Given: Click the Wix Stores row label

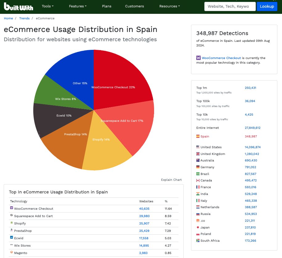Looking at the screenshot, I should pos(22,245).
